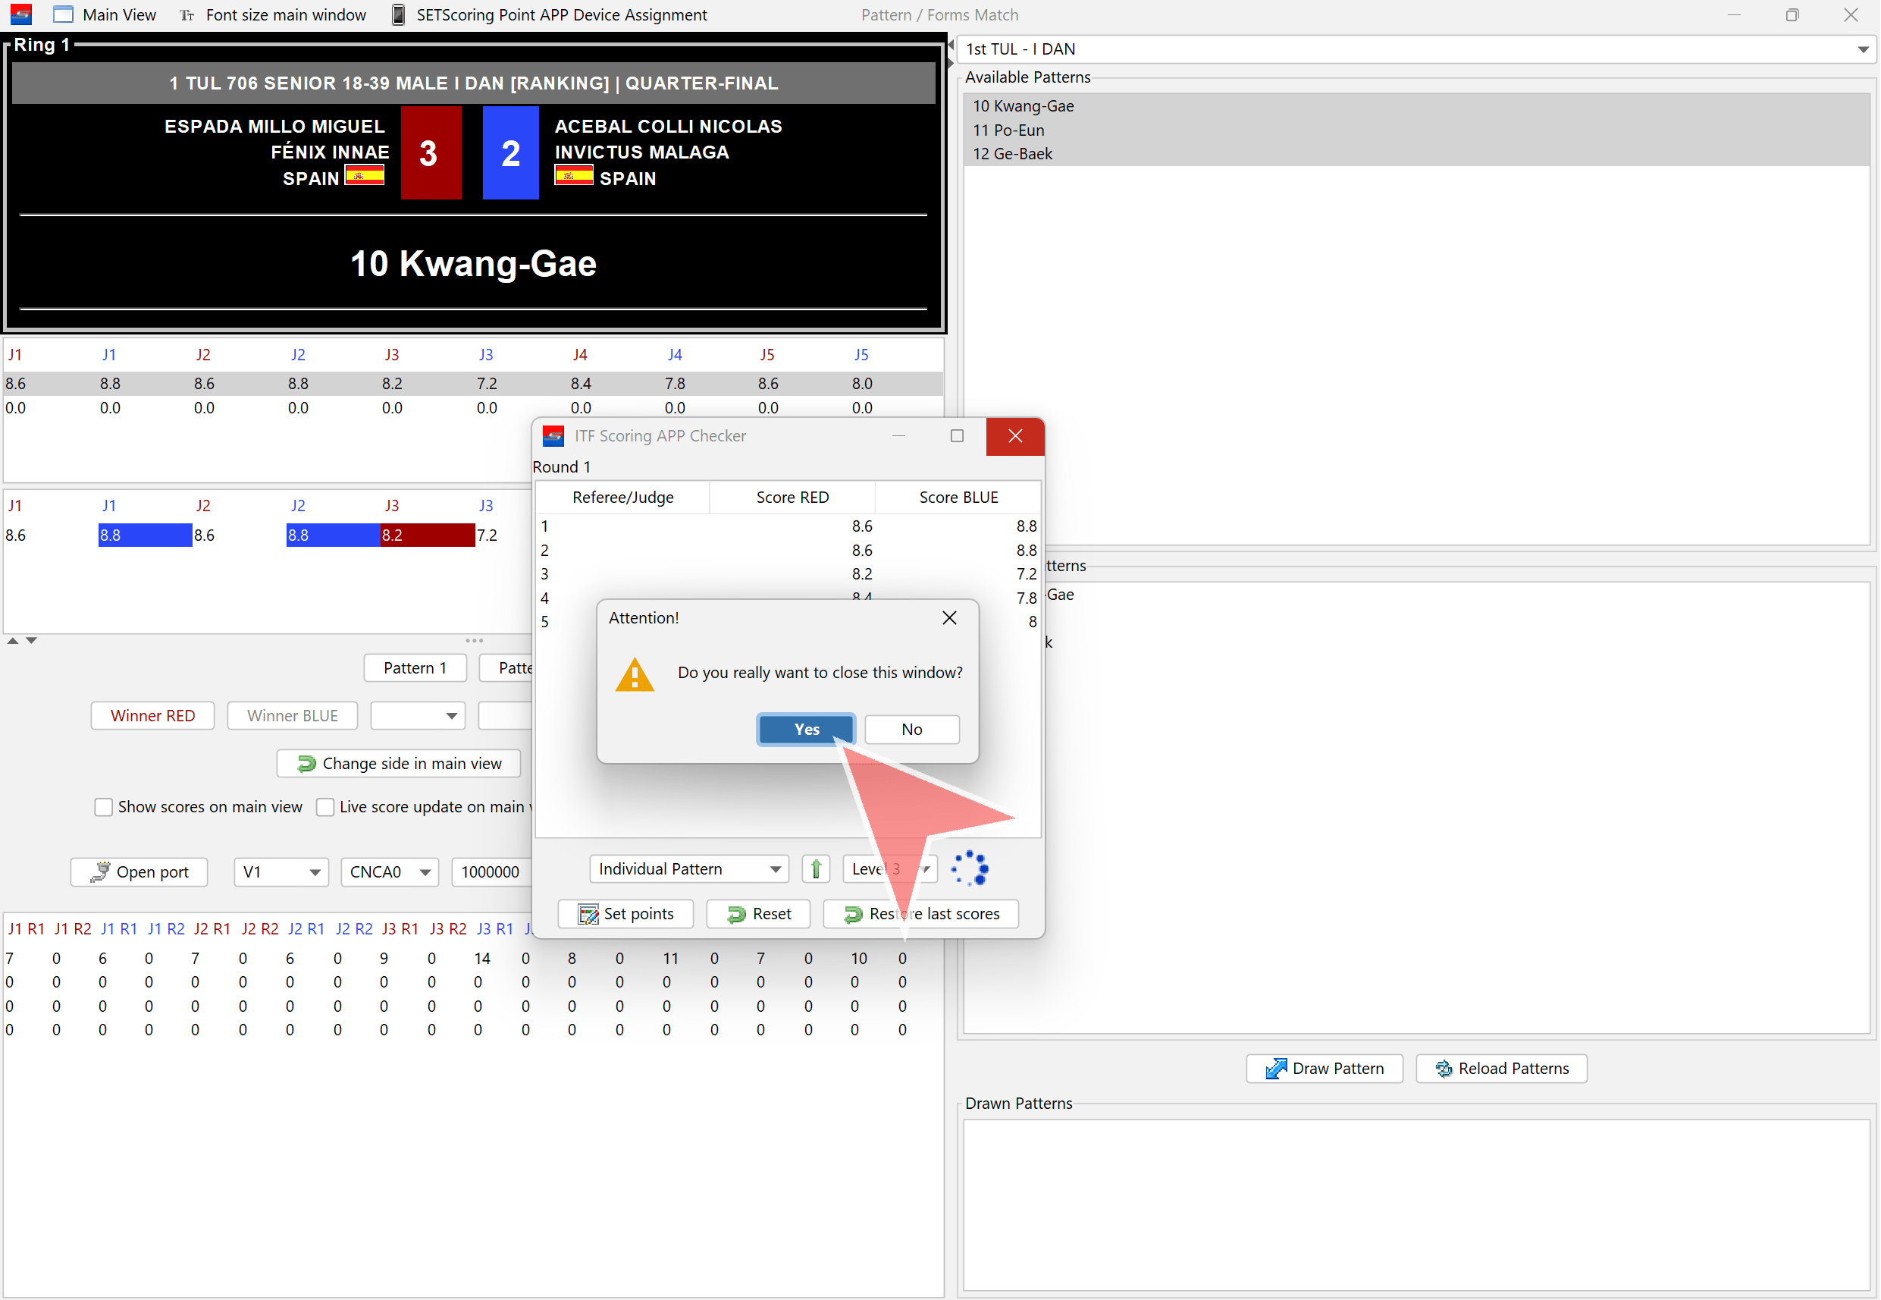Click the green up-arrow icon next to Individual Pattern

tap(815, 869)
